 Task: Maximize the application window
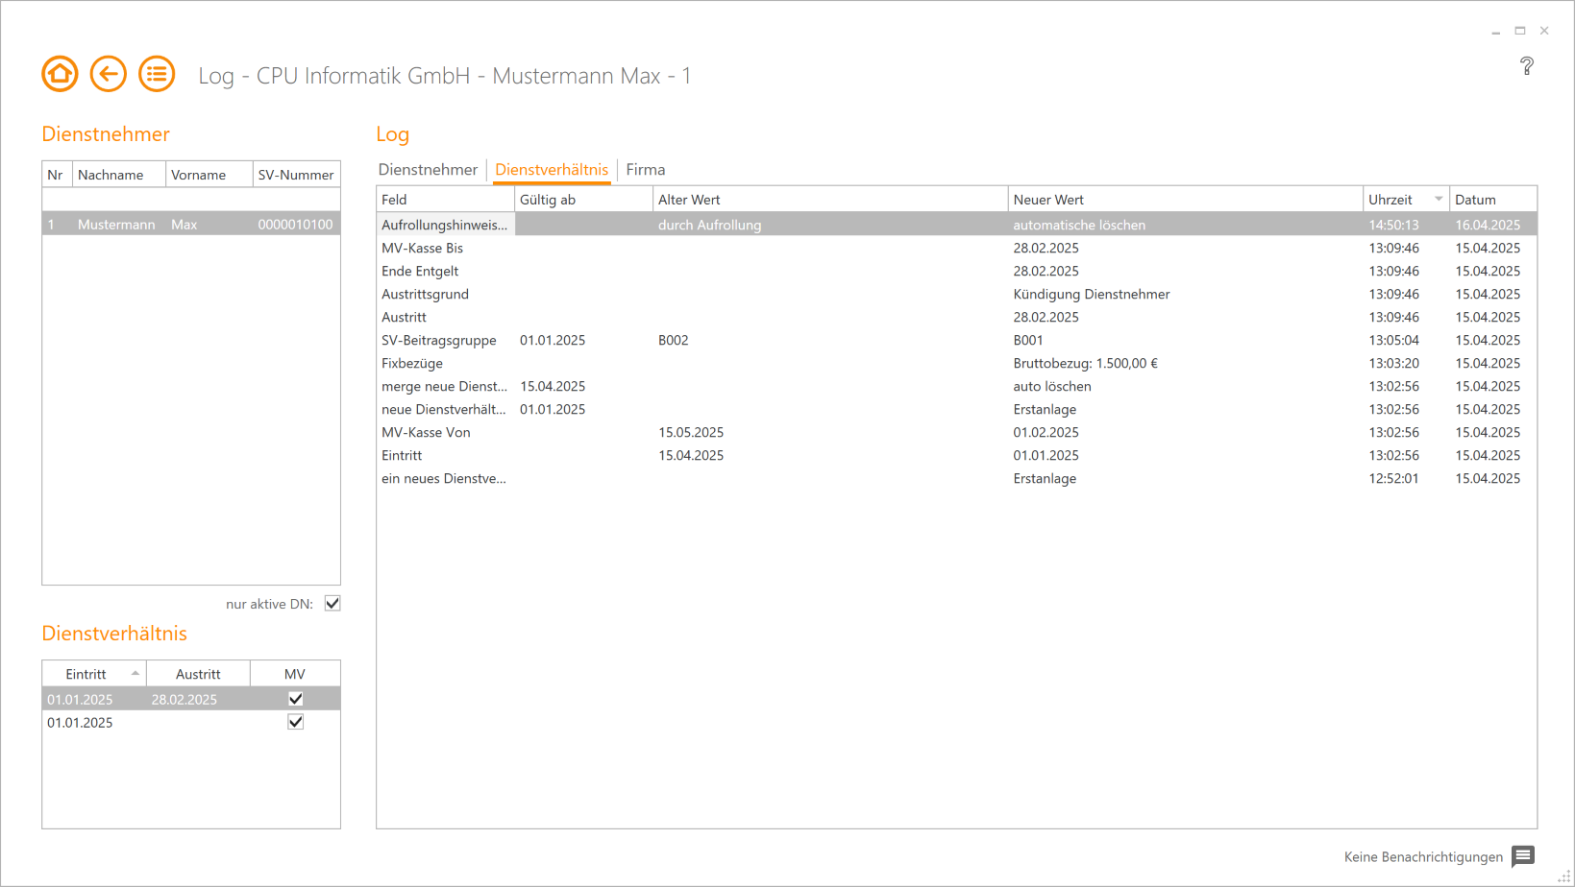click(1520, 31)
